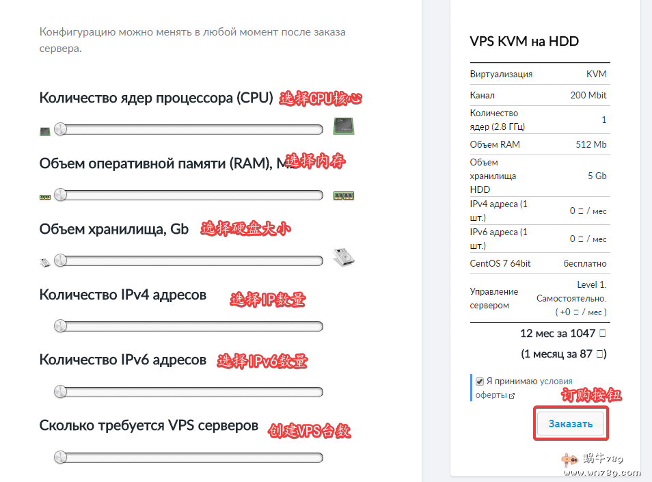Image resolution: width=652 pixels, height=482 pixels.
Task: Click the IPv4 addresses slider handle
Action: [61, 325]
